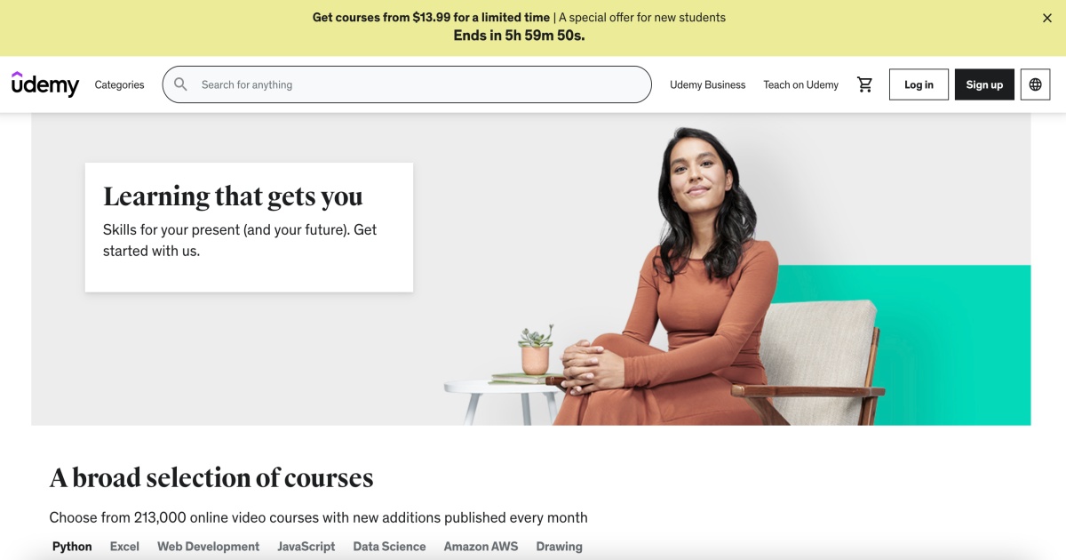This screenshot has width=1066, height=560.
Task: Focus the Search for anything field
Action: click(407, 84)
